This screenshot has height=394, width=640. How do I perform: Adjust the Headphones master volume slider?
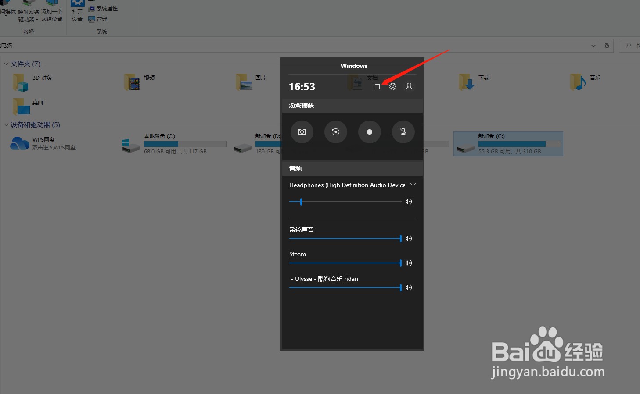coord(345,202)
